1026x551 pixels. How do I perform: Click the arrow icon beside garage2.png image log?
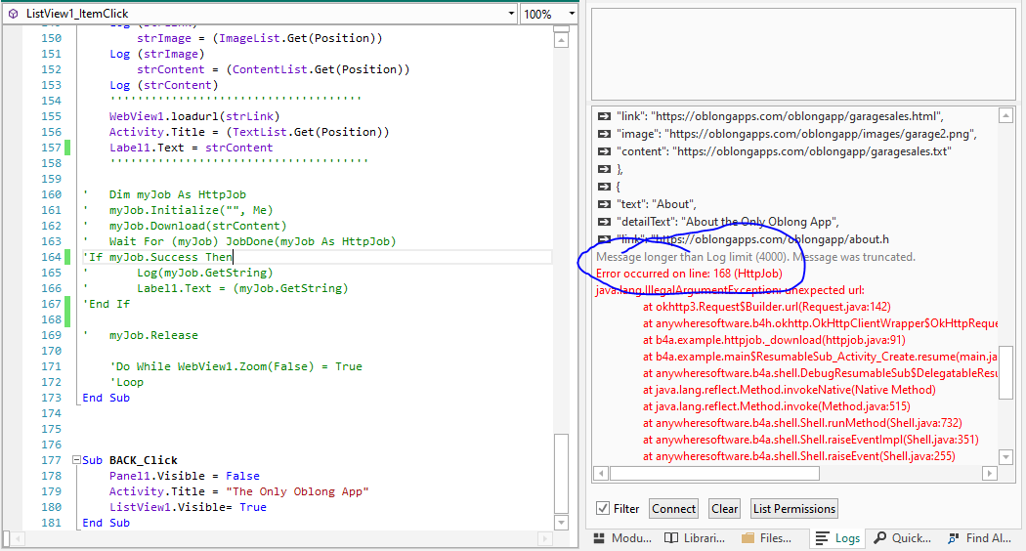pyautogui.click(x=604, y=134)
